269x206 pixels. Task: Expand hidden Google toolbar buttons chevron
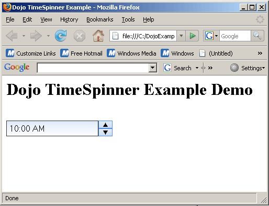point(210,68)
